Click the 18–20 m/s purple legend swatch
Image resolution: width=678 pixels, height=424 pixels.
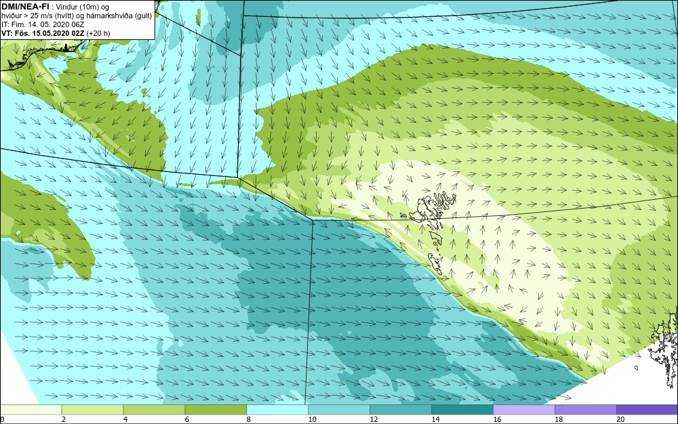(x=586, y=410)
